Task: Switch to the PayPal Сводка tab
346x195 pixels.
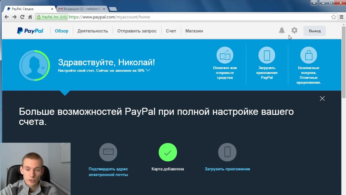Action: (x=29, y=9)
